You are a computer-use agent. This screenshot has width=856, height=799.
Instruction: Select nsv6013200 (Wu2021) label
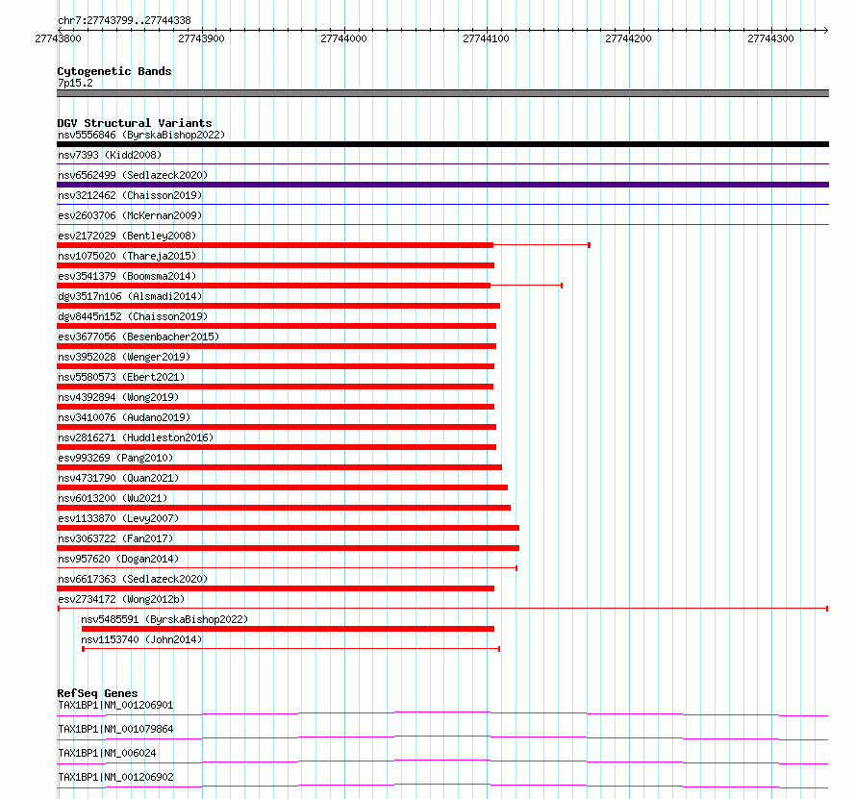[x=113, y=498]
